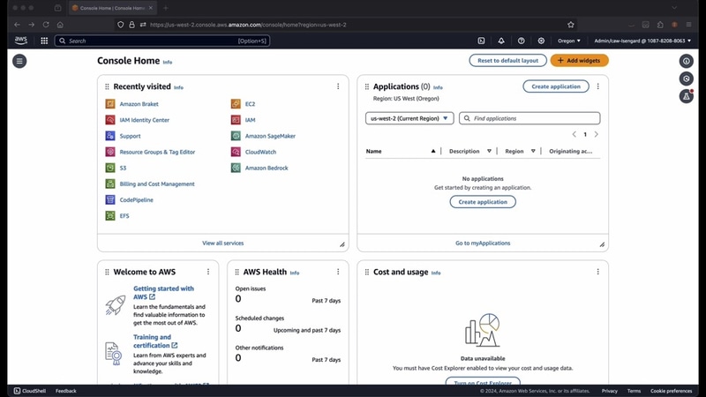Screen dimensions: 706x397
Task: Open a new browser tab
Action: pyautogui.click(x=166, y=8)
